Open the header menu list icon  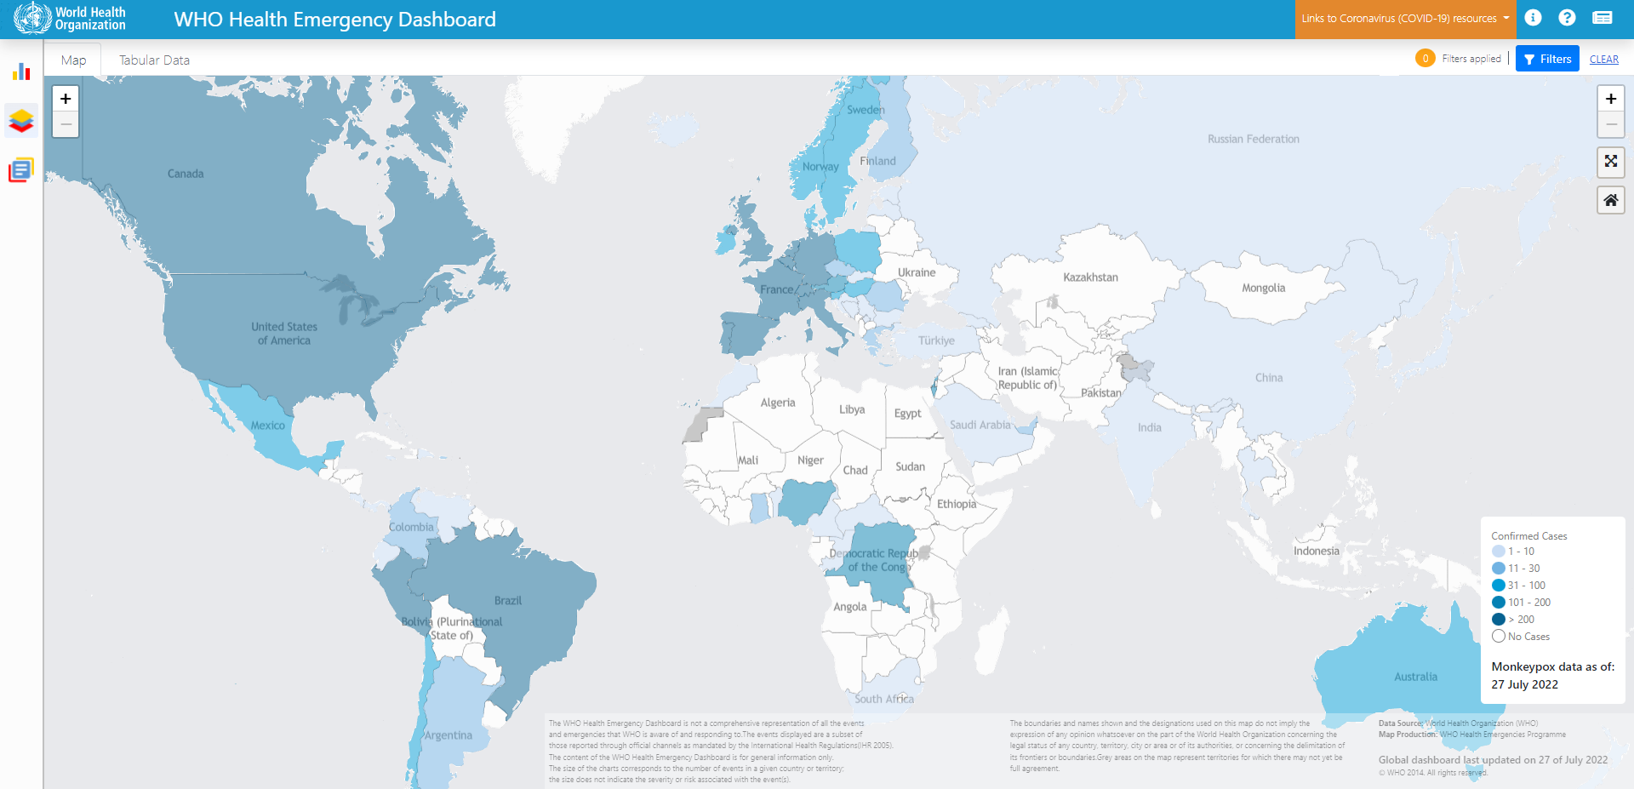click(x=1603, y=18)
